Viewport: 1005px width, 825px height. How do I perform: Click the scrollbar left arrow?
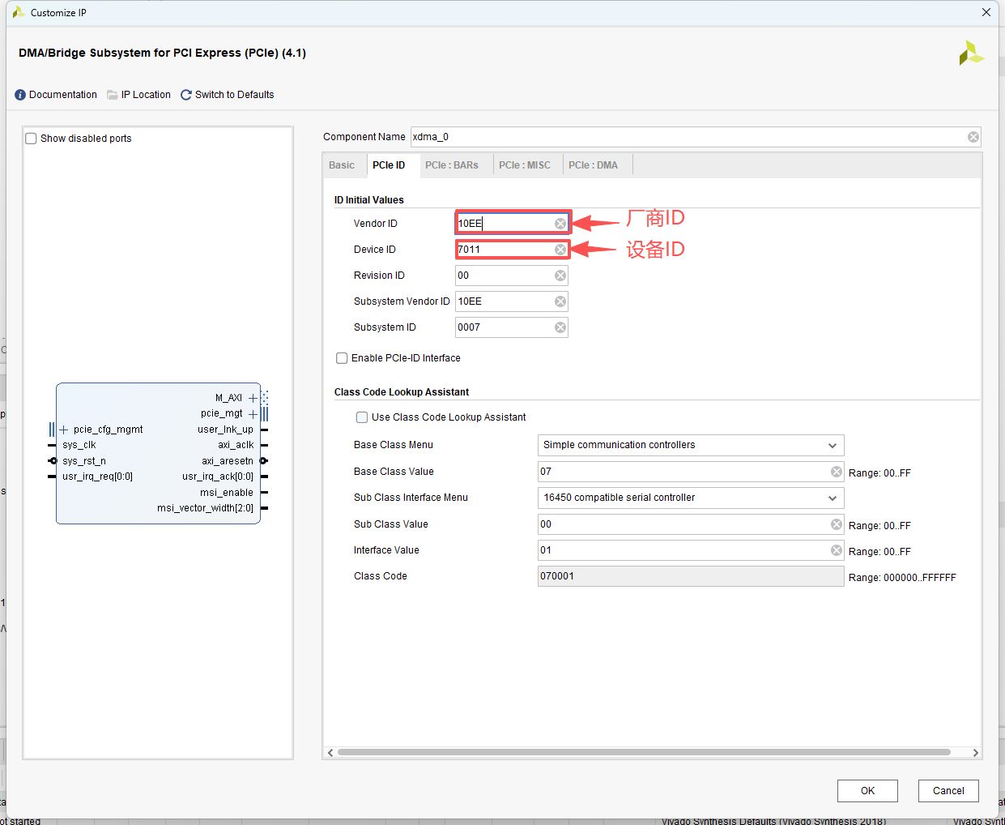(x=330, y=753)
